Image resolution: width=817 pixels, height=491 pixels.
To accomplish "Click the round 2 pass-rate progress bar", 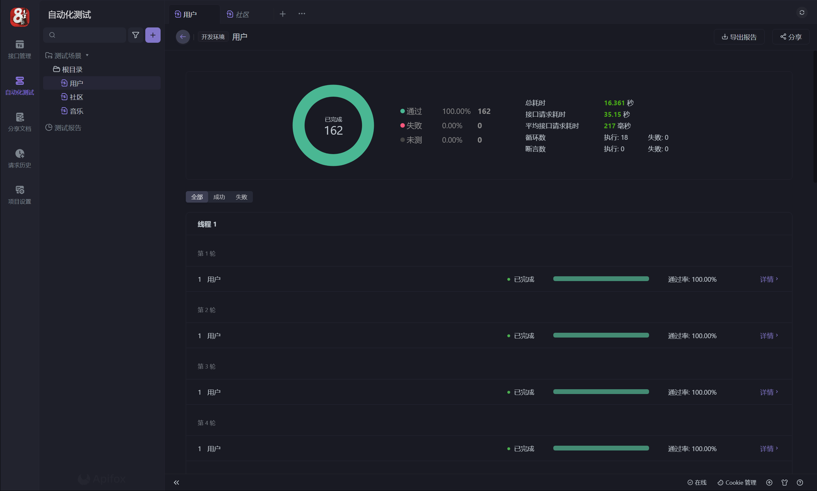I will (601, 336).
